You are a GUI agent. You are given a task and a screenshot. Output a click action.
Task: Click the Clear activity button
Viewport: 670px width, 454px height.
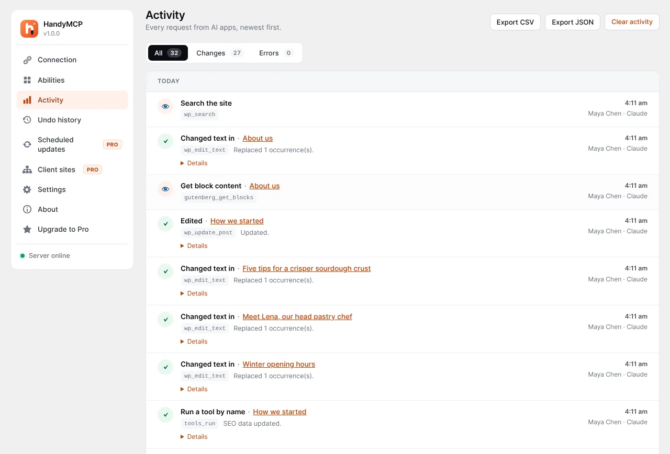pyautogui.click(x=632, y=22)
